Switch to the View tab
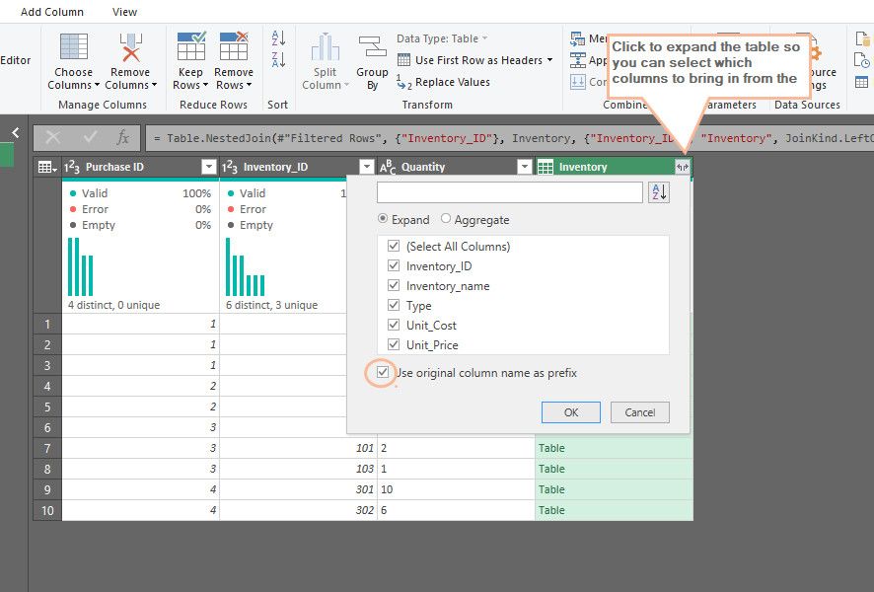The height and width of the screenshot is (592, 874). (x=124, y=12)
